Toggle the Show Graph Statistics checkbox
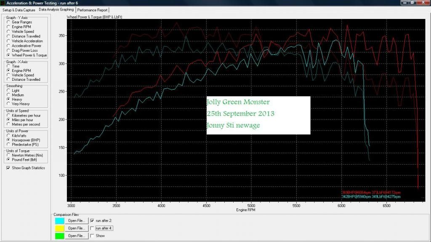Viewport: 431px width, 242px height. pyautogui.click(x=9, y=168)
